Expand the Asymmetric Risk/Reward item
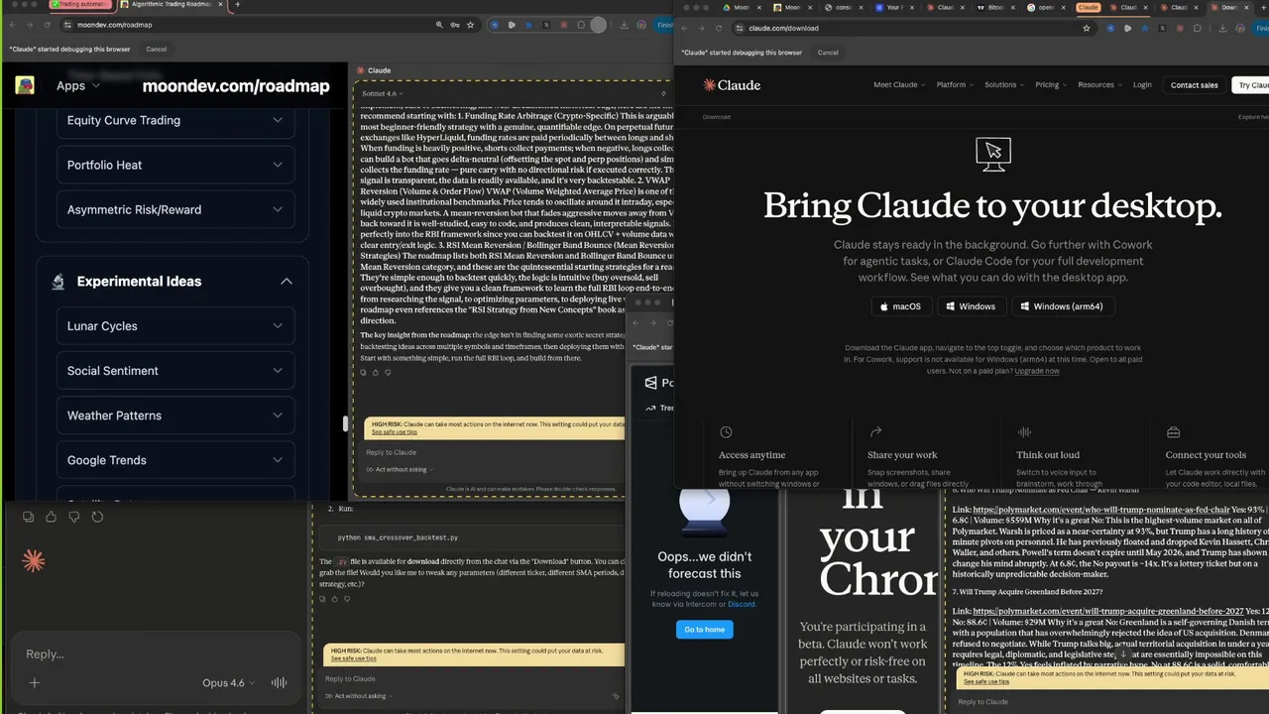This screenshot has height=714, width=1269. 175,209
